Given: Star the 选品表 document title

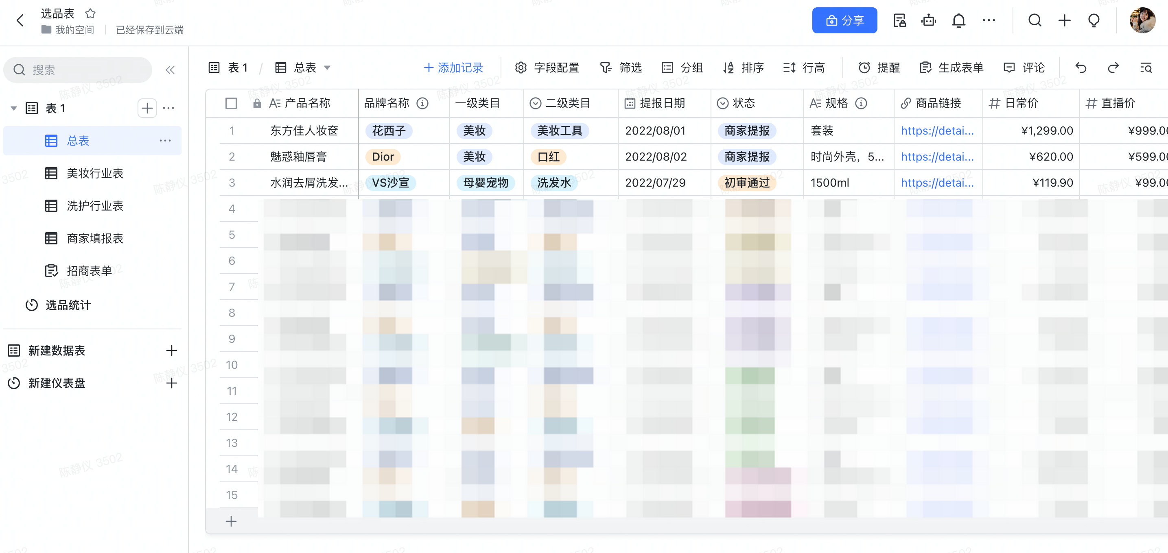Looking at the screenshot, I should coord(91,13).
